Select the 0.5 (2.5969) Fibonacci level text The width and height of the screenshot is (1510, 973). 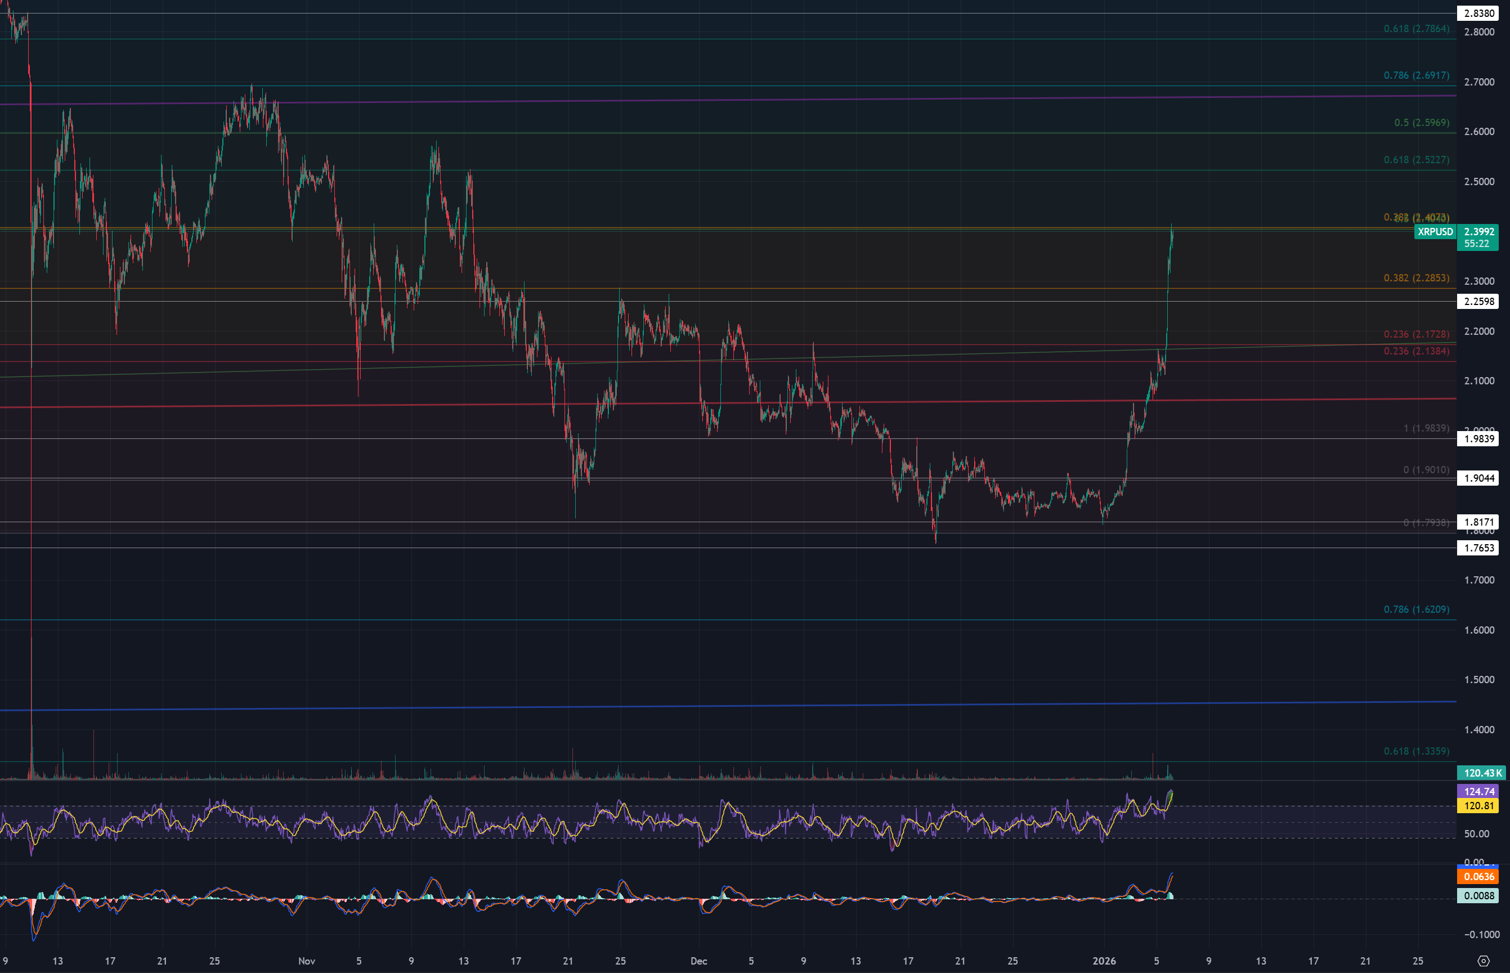[x=1422, y=123]
